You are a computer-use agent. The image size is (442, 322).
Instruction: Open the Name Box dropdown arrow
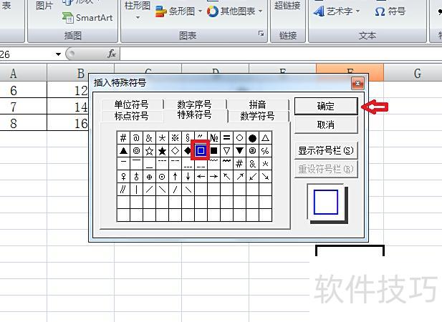pyautogui.click(x=58, y=54)
